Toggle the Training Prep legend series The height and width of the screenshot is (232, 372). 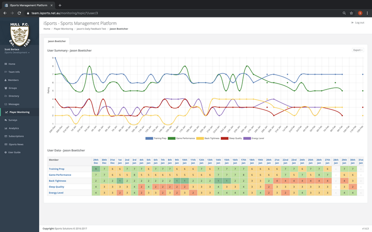[156, 138]
